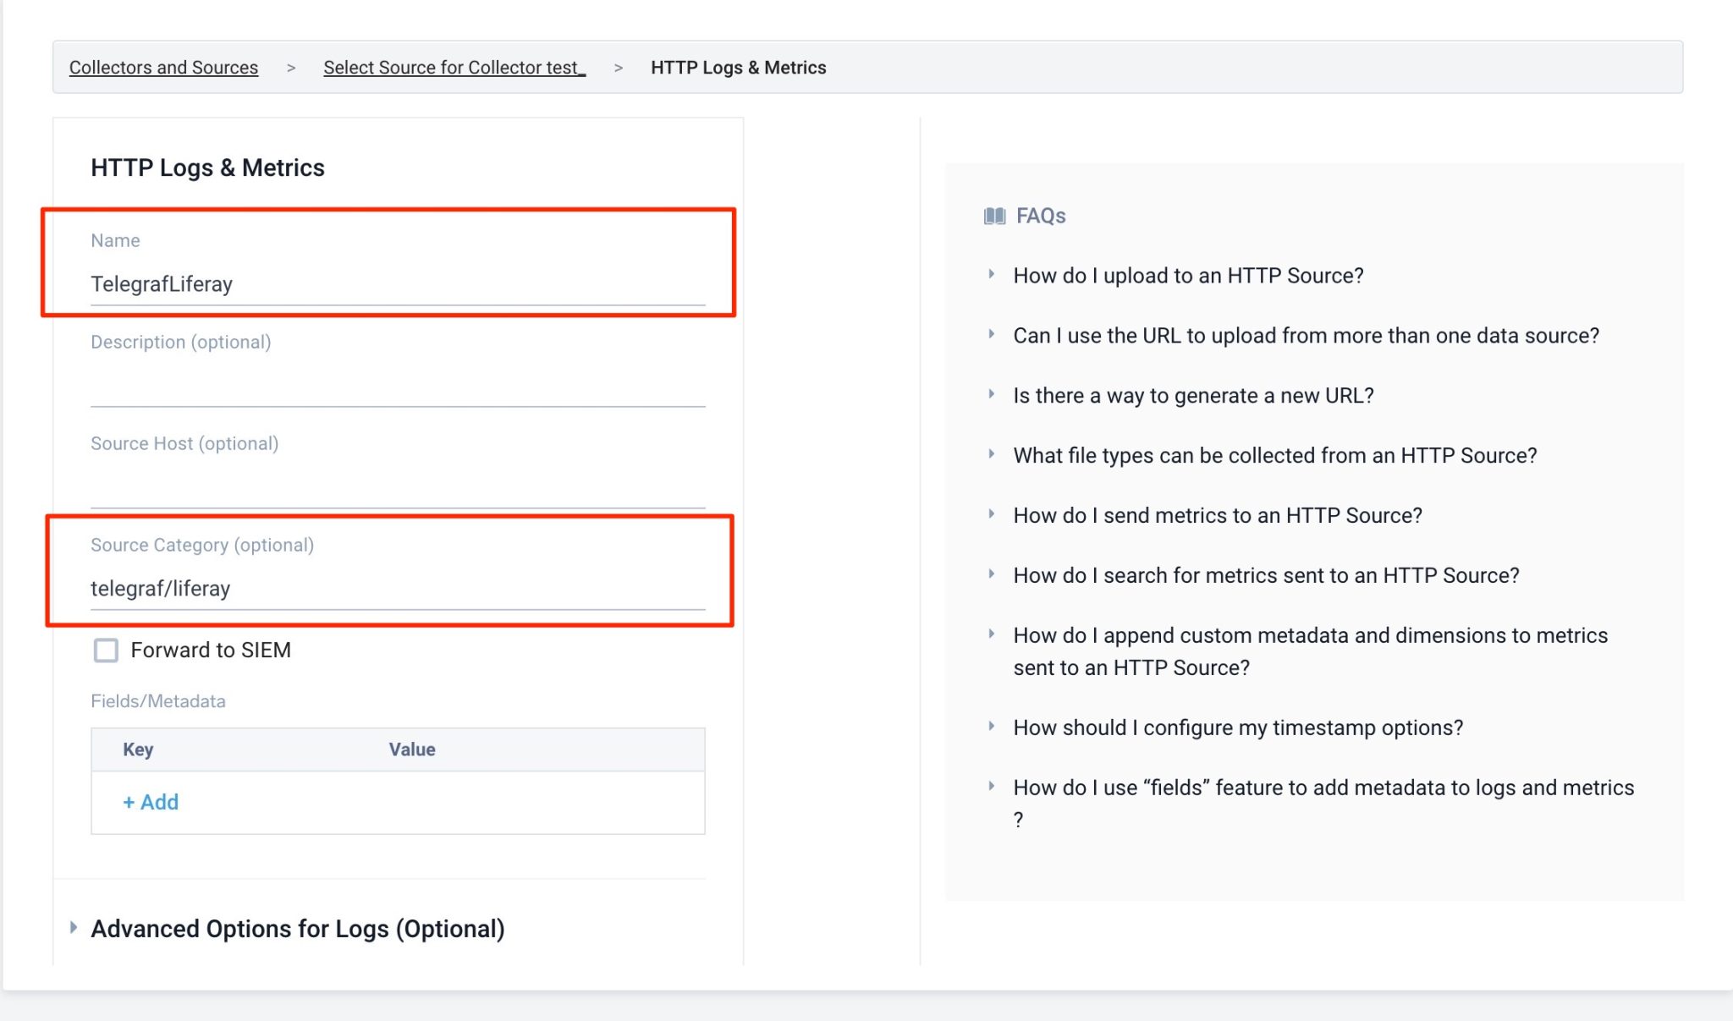Go to Select Source for Collector breadcrumb

[454, 68]
